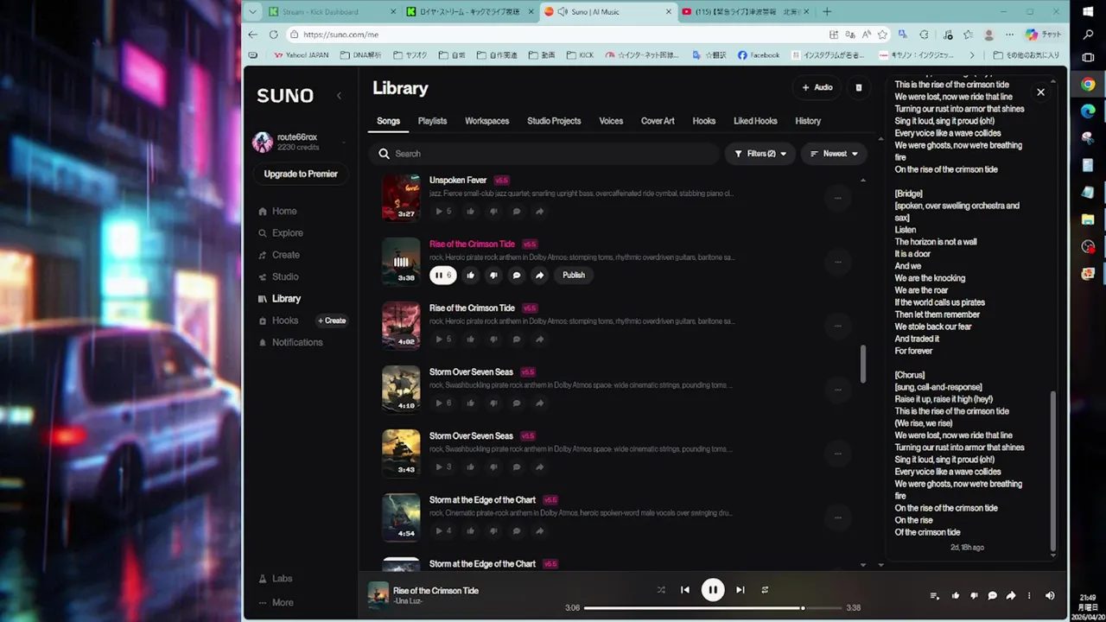Viewport: 1106px width, 622px height.
Task: Open options menu for Unspoken Fever
Action: (837, 198)
